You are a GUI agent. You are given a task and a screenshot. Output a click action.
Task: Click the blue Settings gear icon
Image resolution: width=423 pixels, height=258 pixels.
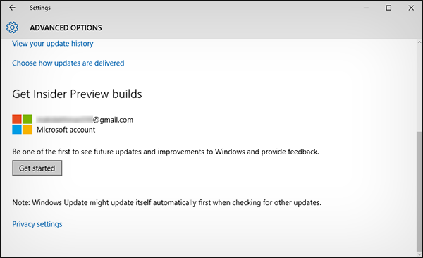tap(12, 27)
